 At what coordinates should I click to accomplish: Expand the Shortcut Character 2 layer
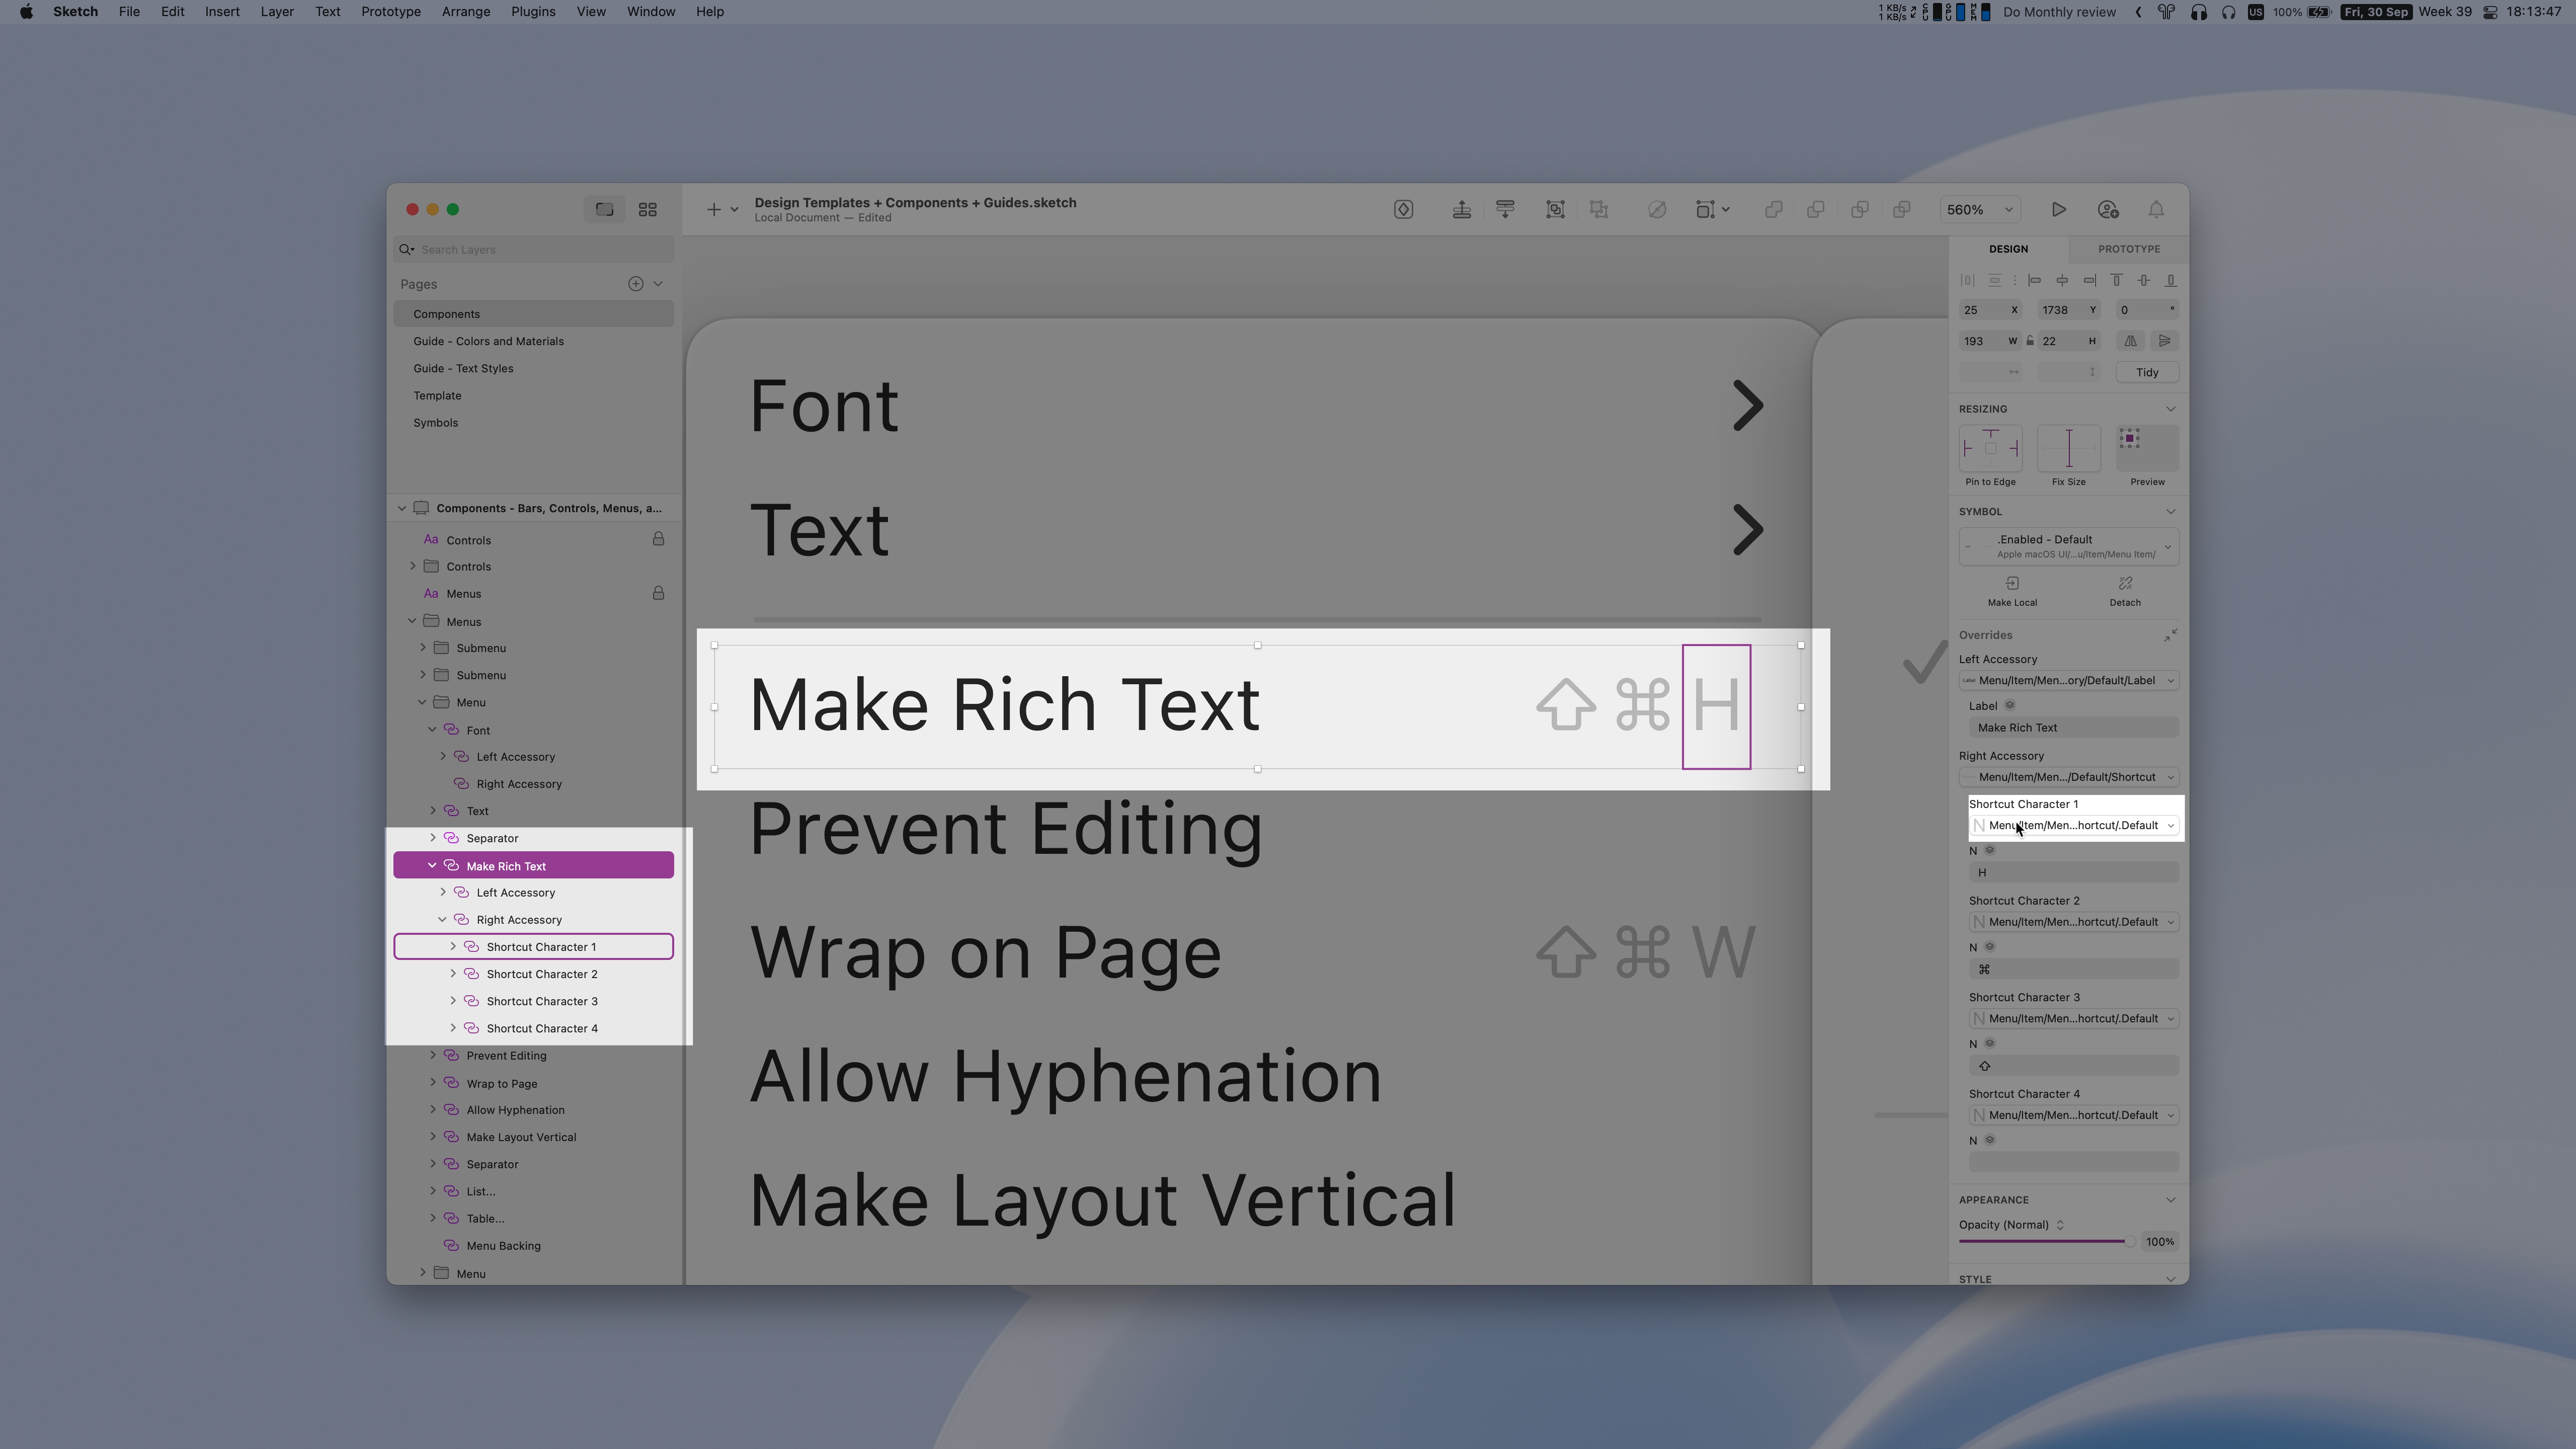coord(453,974)
